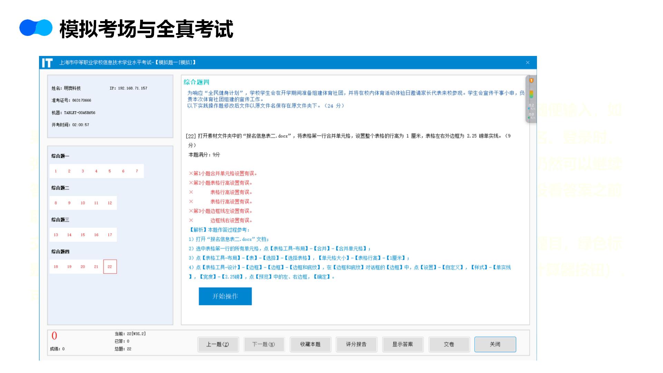Click the colored meter bar on side widget

coord(531,94)
